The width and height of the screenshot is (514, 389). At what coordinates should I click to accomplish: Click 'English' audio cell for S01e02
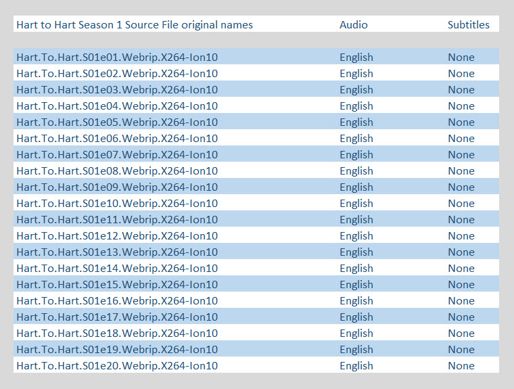click(x=356, y=74)
